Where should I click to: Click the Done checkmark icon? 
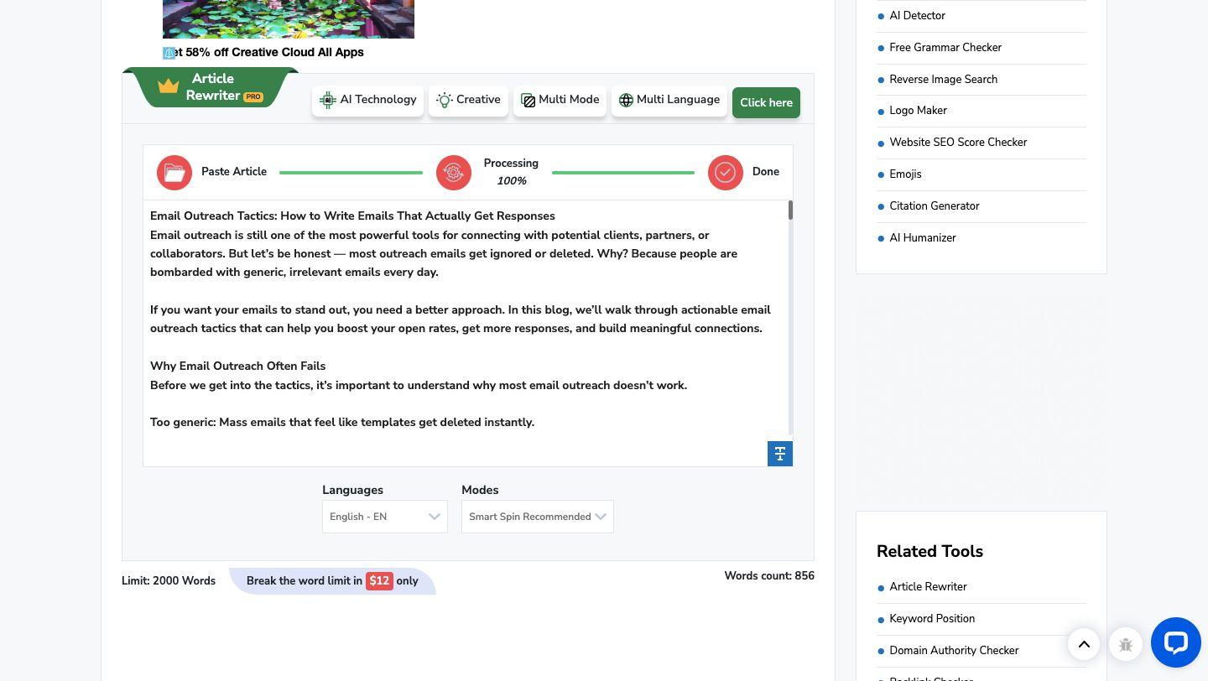[726, 173]
